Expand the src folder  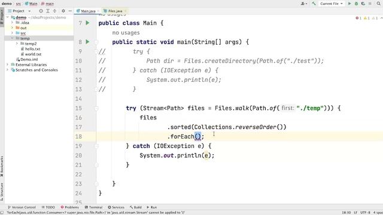tap(12, 33)
